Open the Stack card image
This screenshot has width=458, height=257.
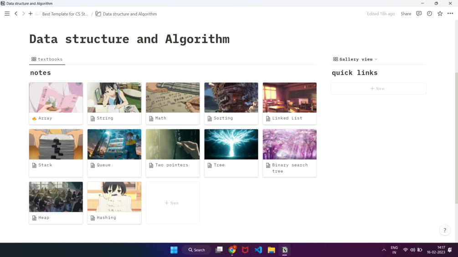click(x=56, y=144)
